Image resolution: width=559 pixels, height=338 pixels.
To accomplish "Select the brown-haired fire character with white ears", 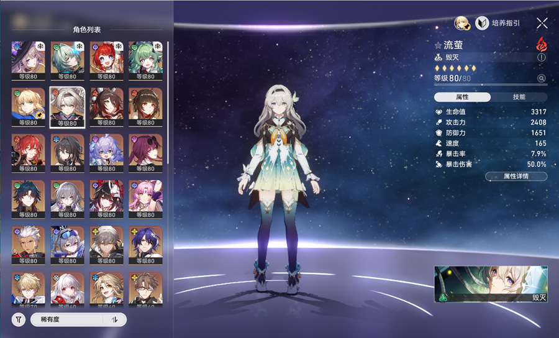I will click(107, 107).
